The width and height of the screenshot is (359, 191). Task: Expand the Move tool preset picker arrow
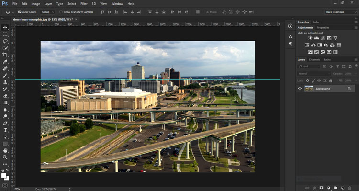13,12
